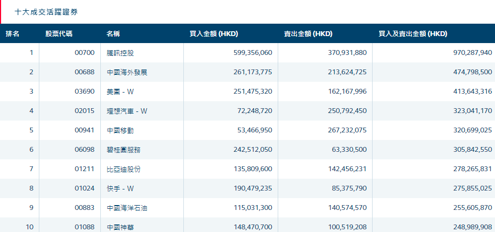Select stock code 01211

(85, 169)
